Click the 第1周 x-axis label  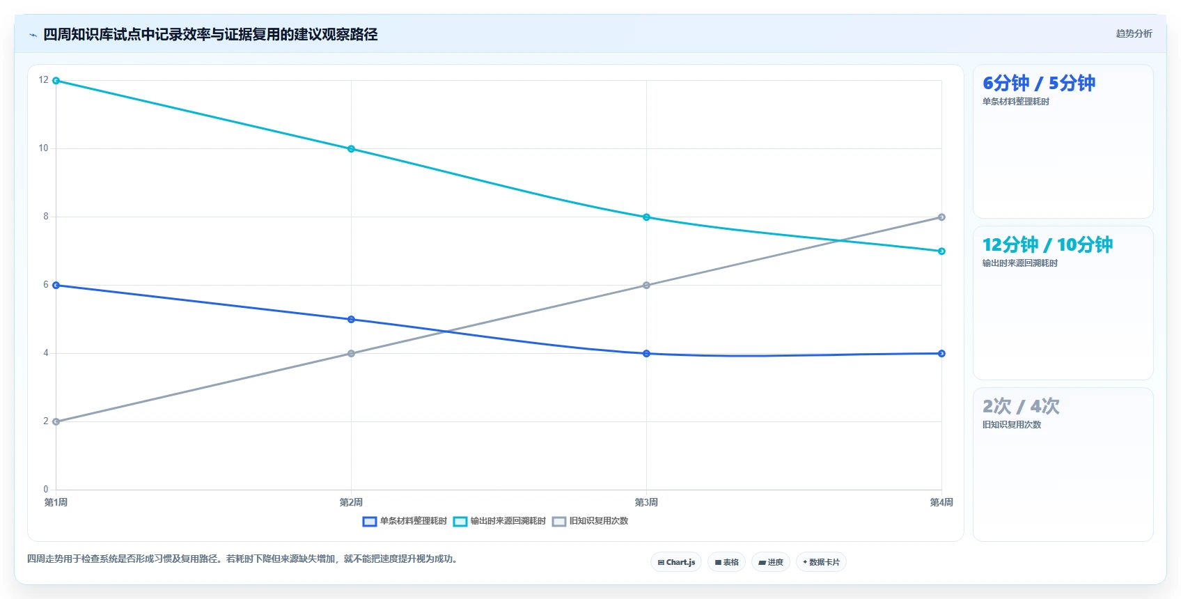(x=56, y=502)
